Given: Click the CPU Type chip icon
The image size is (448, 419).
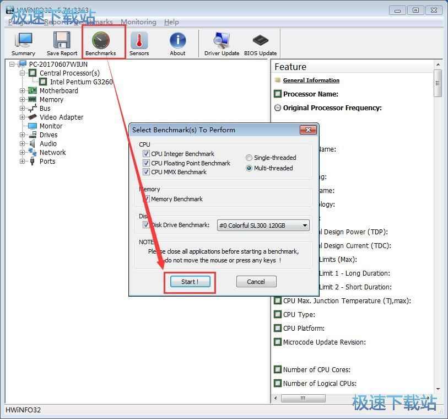Looking at the screenshot, I should click(277, 314).
